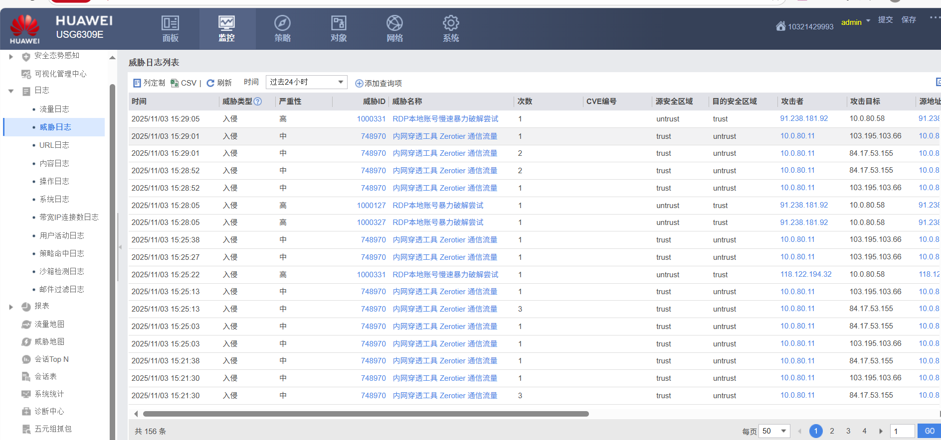Click the GO page jump button
The height and width of the screenshot is (440, 941).
point(929,431)
